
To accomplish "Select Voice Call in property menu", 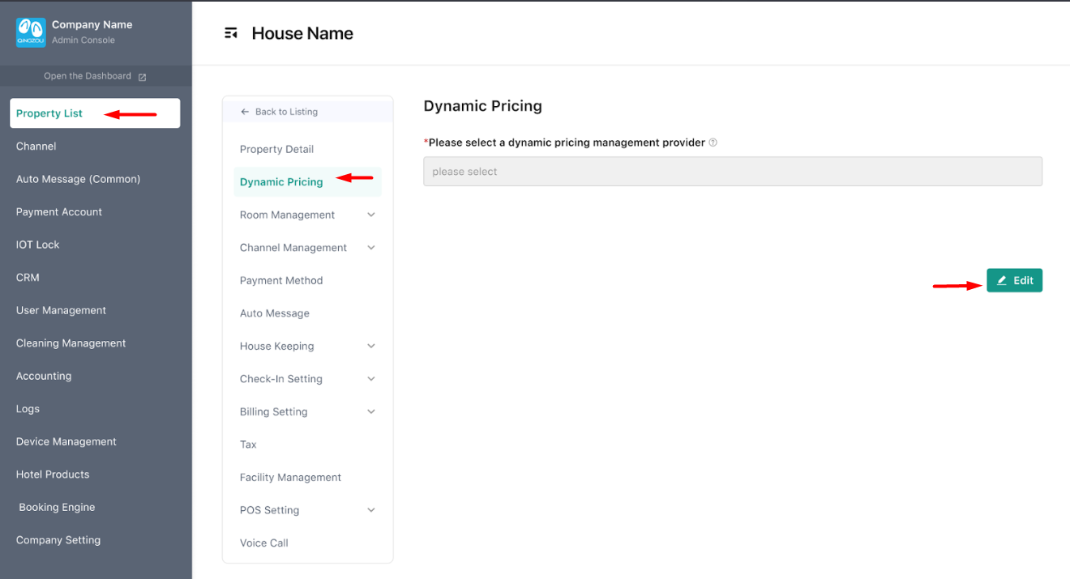I will click(x=264, y=543).
